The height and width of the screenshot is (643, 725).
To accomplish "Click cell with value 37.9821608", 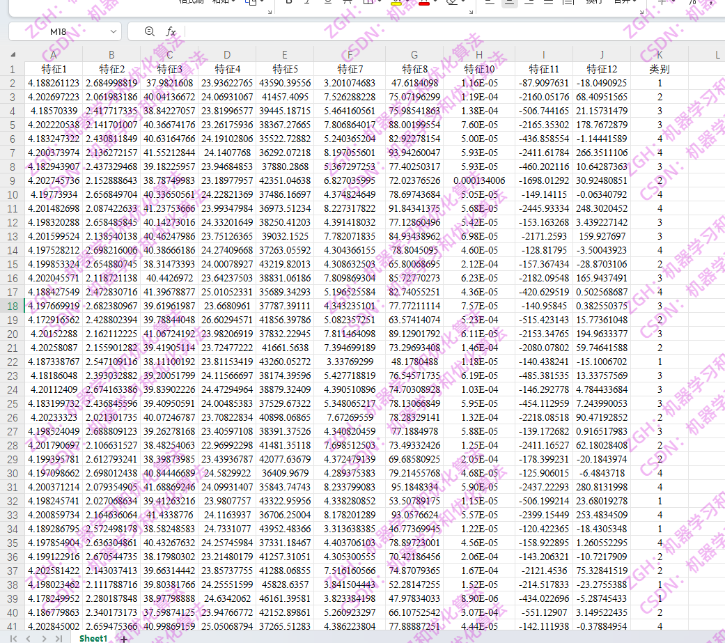I will (169, 83).
